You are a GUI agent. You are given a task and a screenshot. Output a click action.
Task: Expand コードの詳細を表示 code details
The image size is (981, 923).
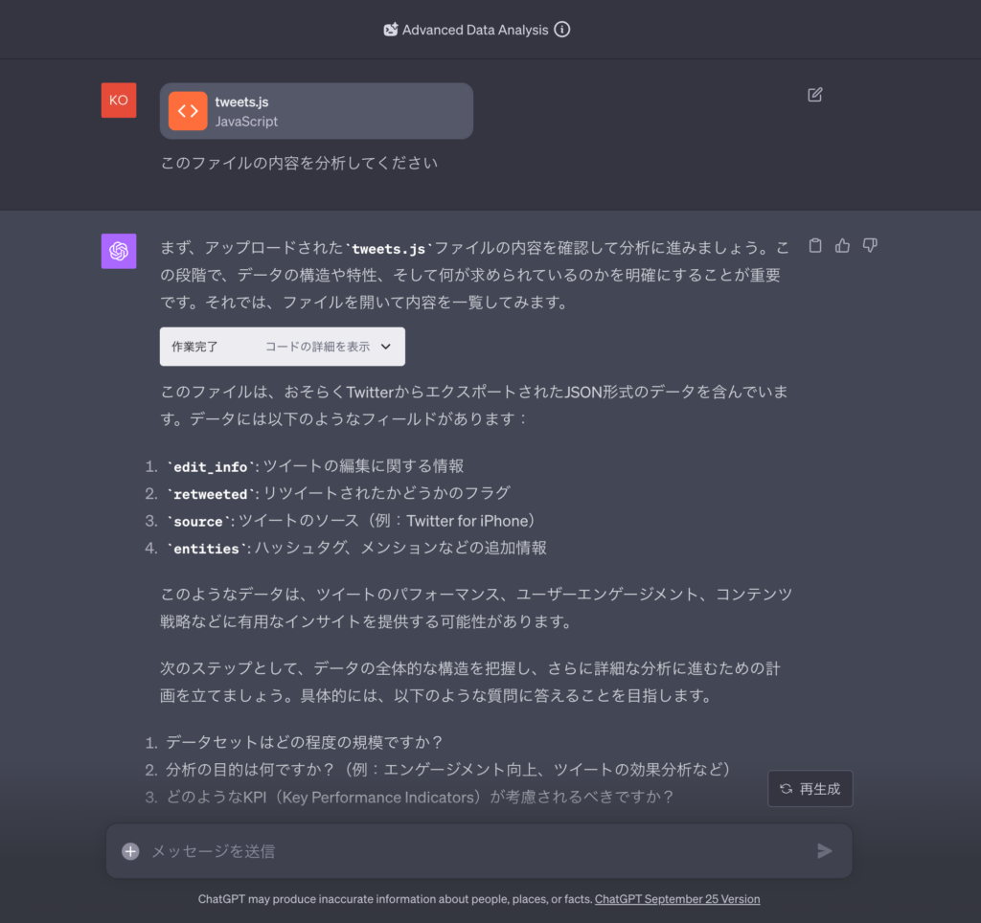(317, 347)
